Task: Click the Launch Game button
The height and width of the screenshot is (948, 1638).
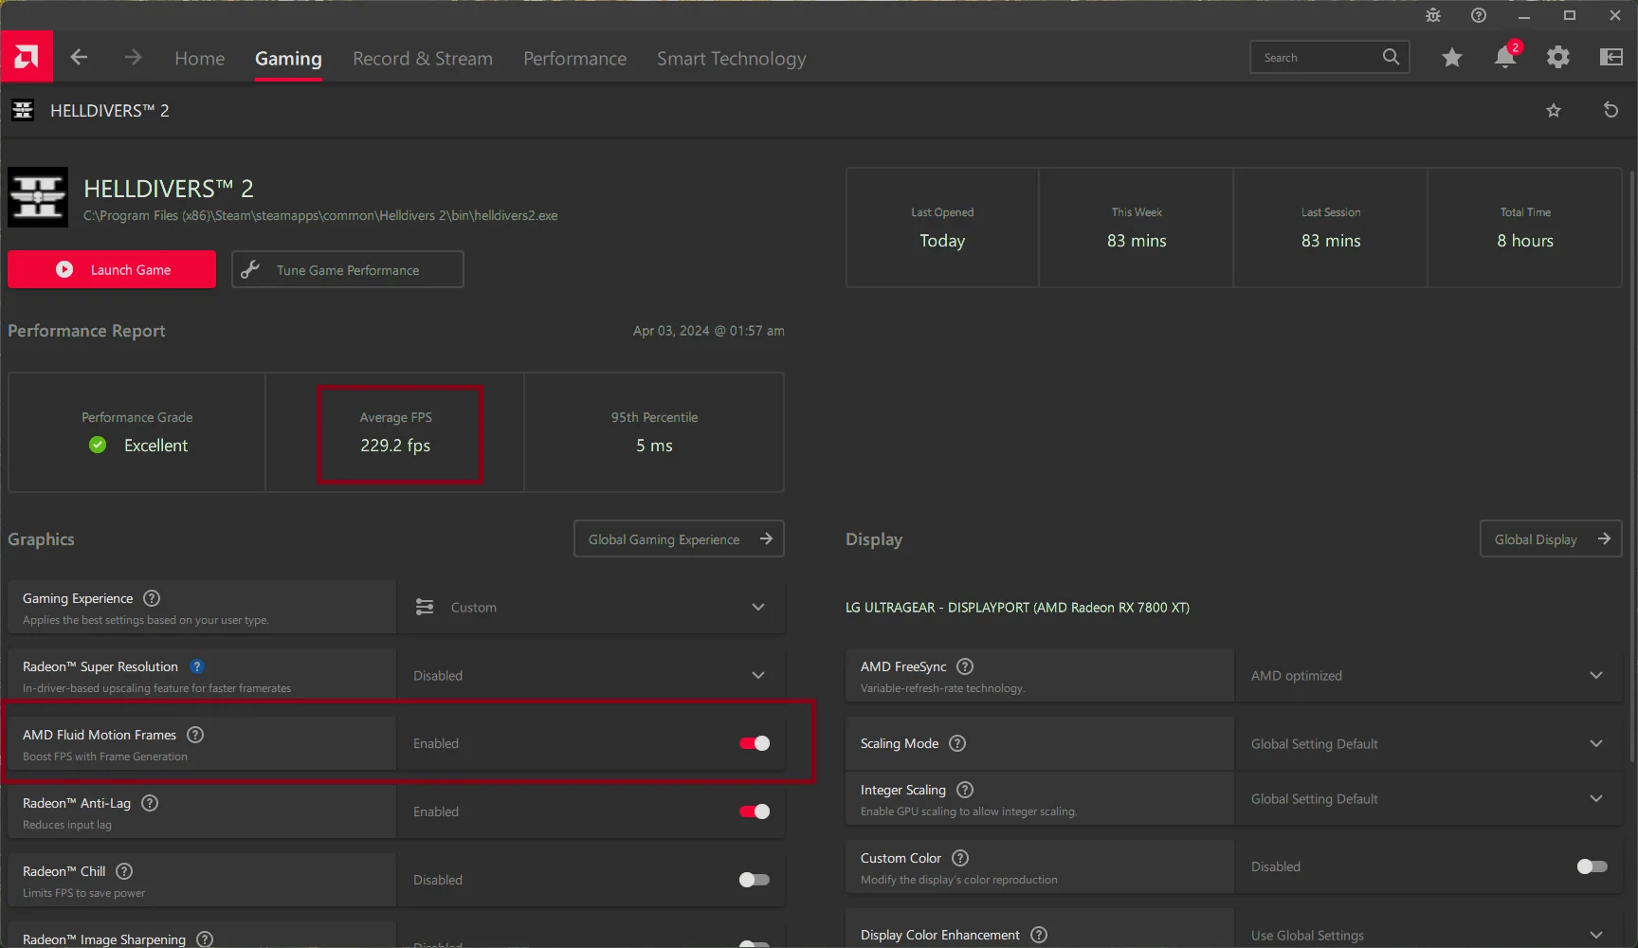Action: tap(112, 269)
